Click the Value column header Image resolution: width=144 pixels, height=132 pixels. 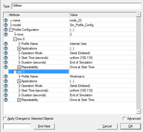[x=103, y=15]
